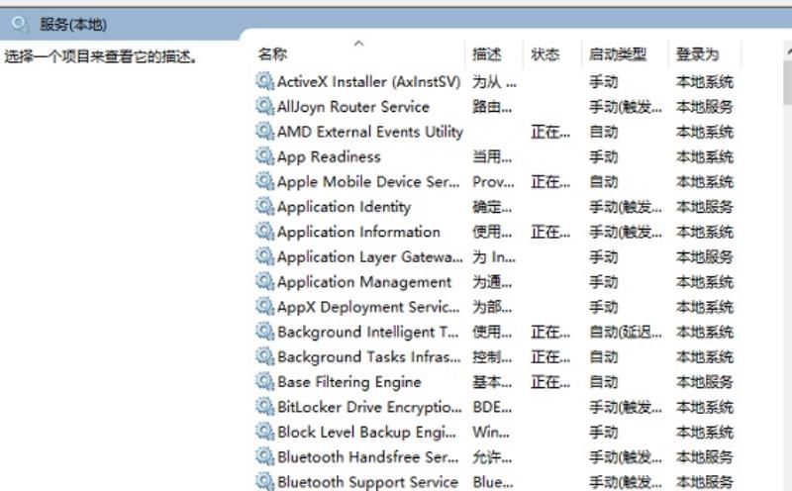Viewport: 792px width, 491px height.
Task: Select the Apple Mobile Device Ser... name
Action: coord(368,182)
